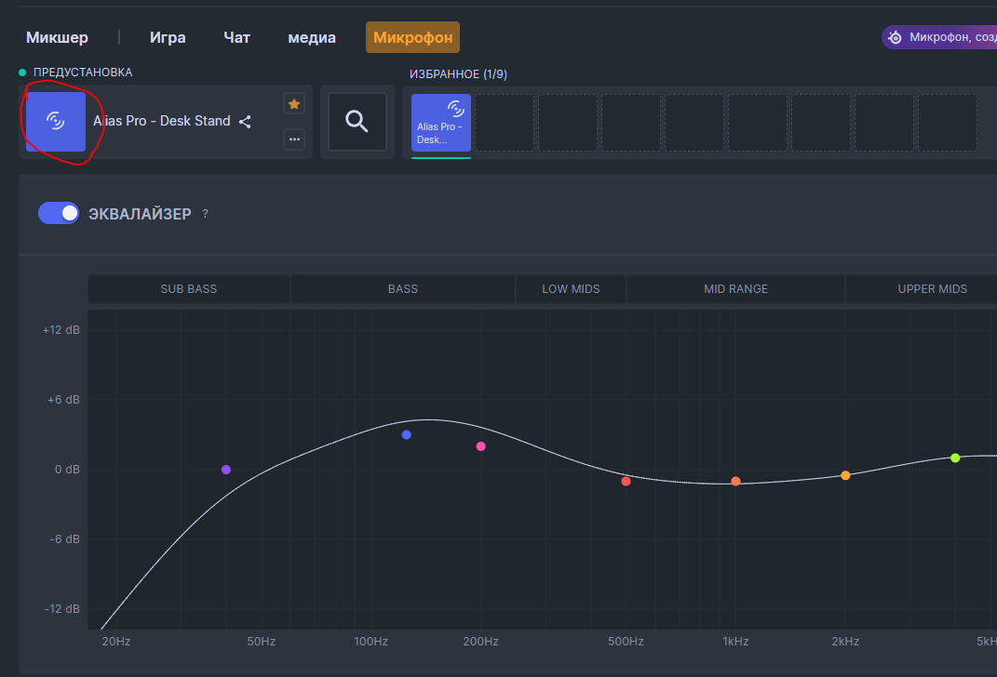997x677 pixels.
Task: Click the red EQ point at 500Hz
Action: [x=626, y=482]
